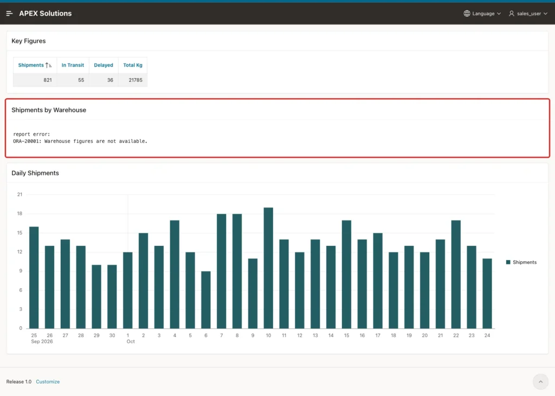This screenshot has width=555, height=396.
Task: Click the Daily Shipments heading
Action: coord(35,173)
